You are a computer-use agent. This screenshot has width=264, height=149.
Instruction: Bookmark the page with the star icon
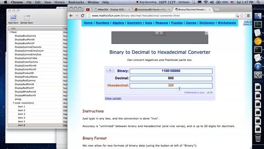[x=242, y=16]
